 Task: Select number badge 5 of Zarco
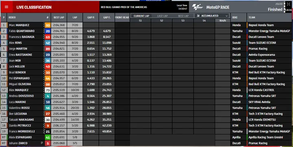(48, 143)
